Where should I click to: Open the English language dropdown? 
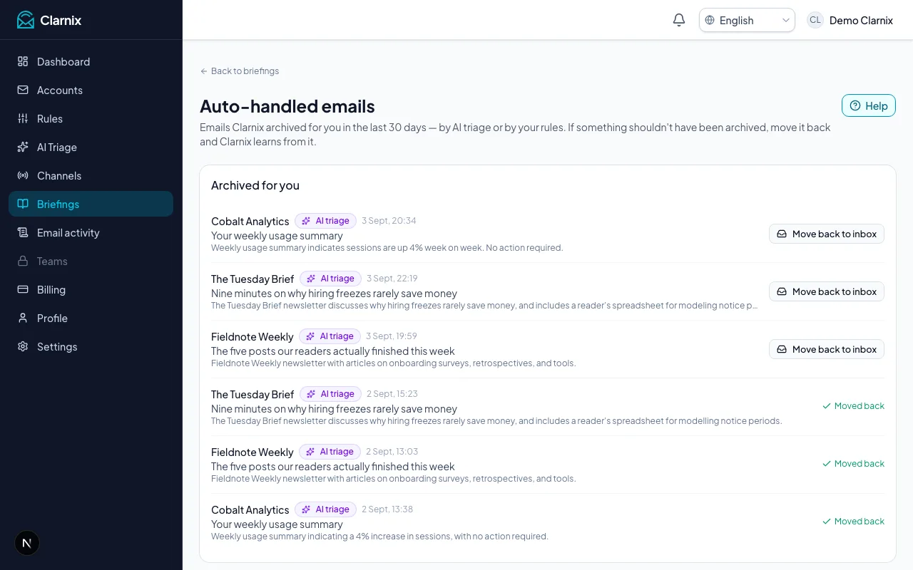[747, 20]
